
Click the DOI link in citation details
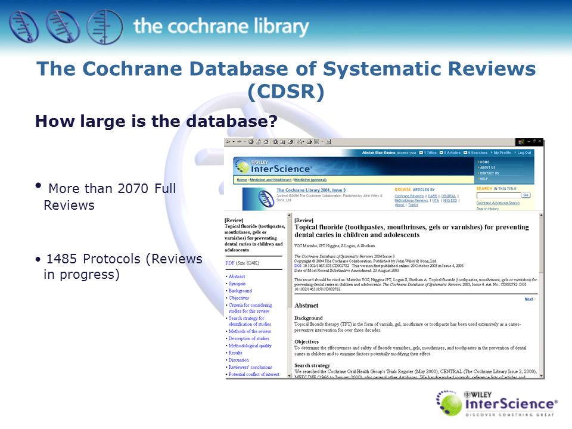click(x=298, y=266)
